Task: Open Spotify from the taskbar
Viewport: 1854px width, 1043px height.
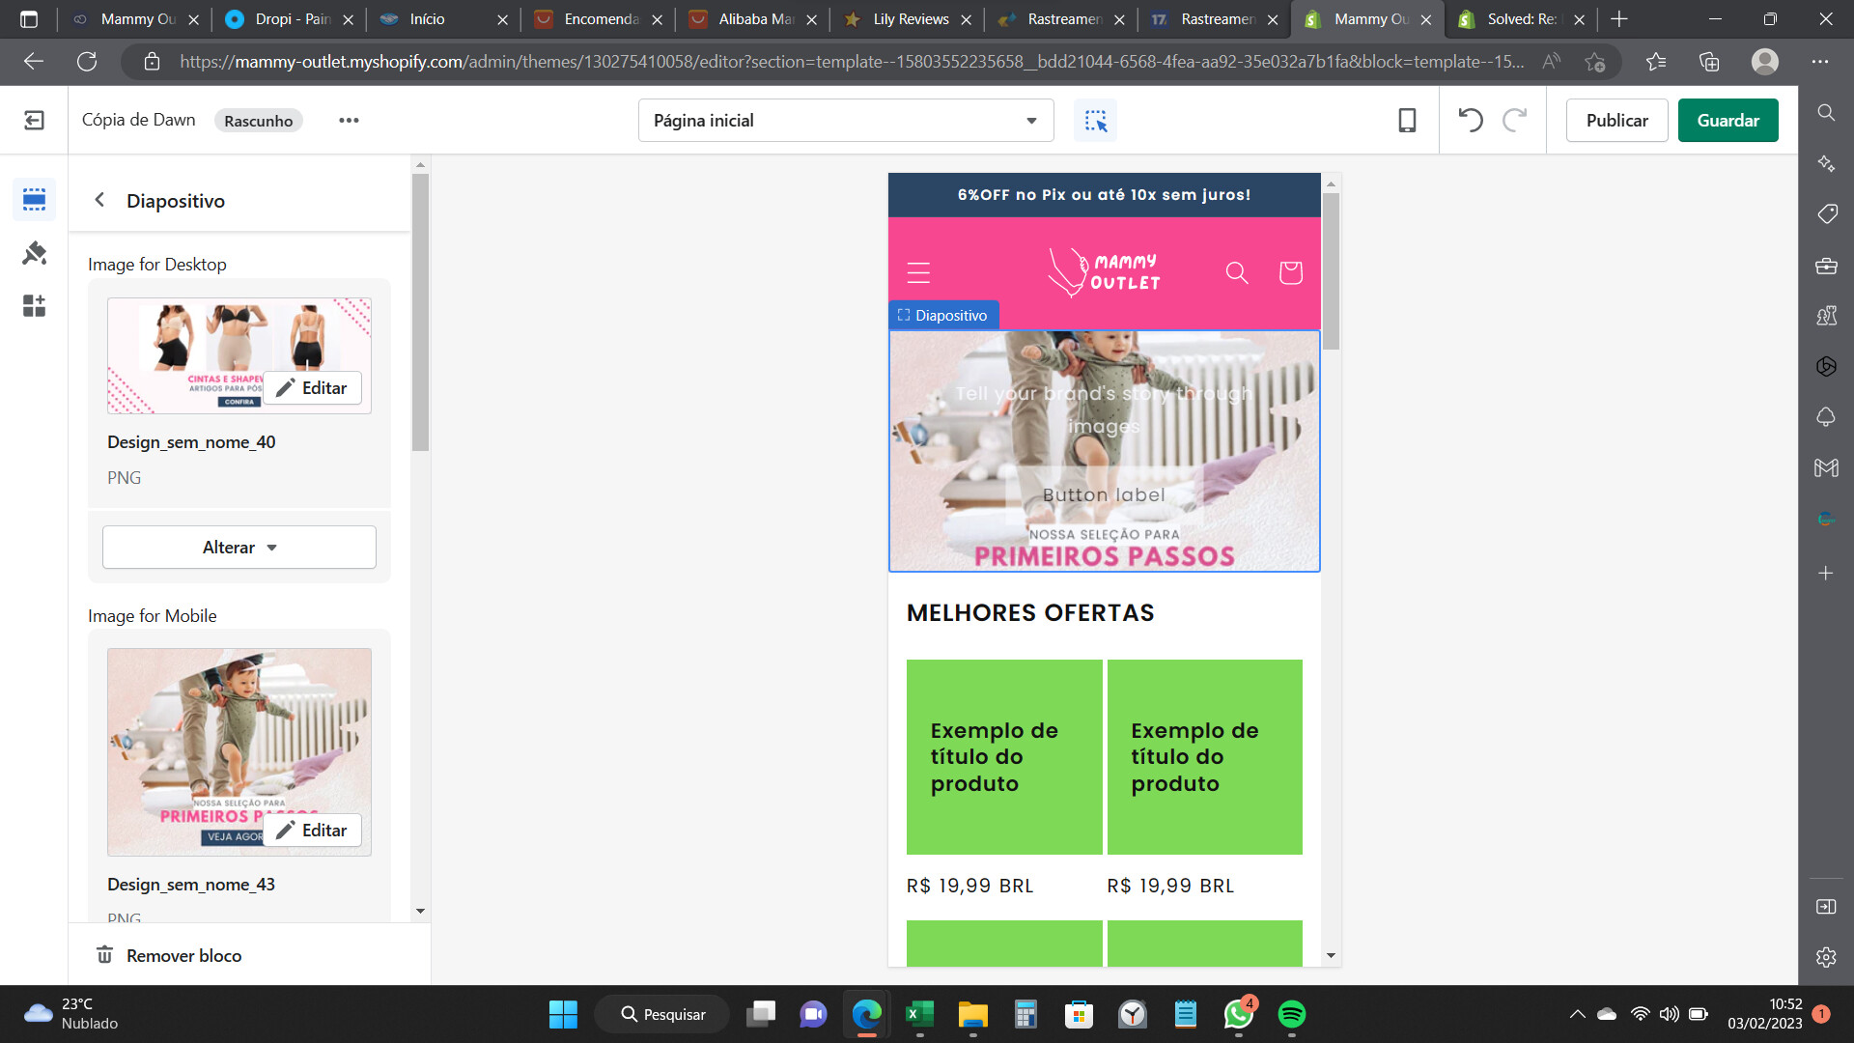Action: pos(1291,1014)
